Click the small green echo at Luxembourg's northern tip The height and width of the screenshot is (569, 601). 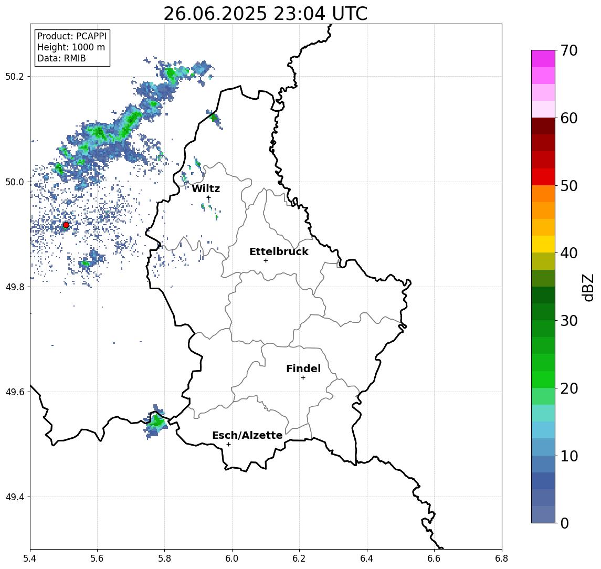coord(213,118)
